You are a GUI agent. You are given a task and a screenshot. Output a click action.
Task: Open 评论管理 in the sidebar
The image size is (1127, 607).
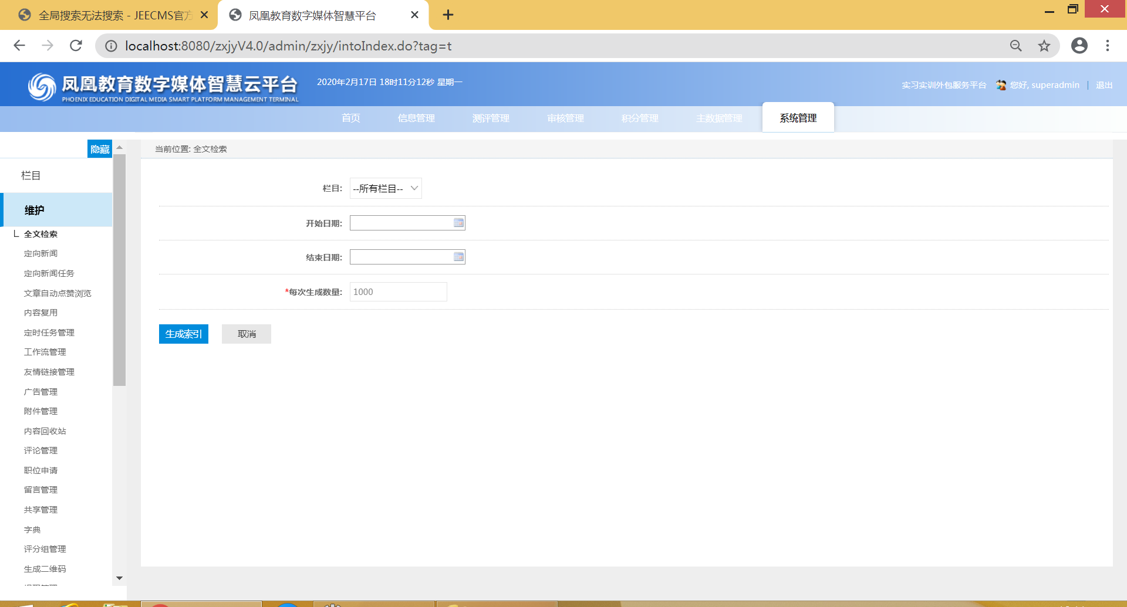click(41, 450)
